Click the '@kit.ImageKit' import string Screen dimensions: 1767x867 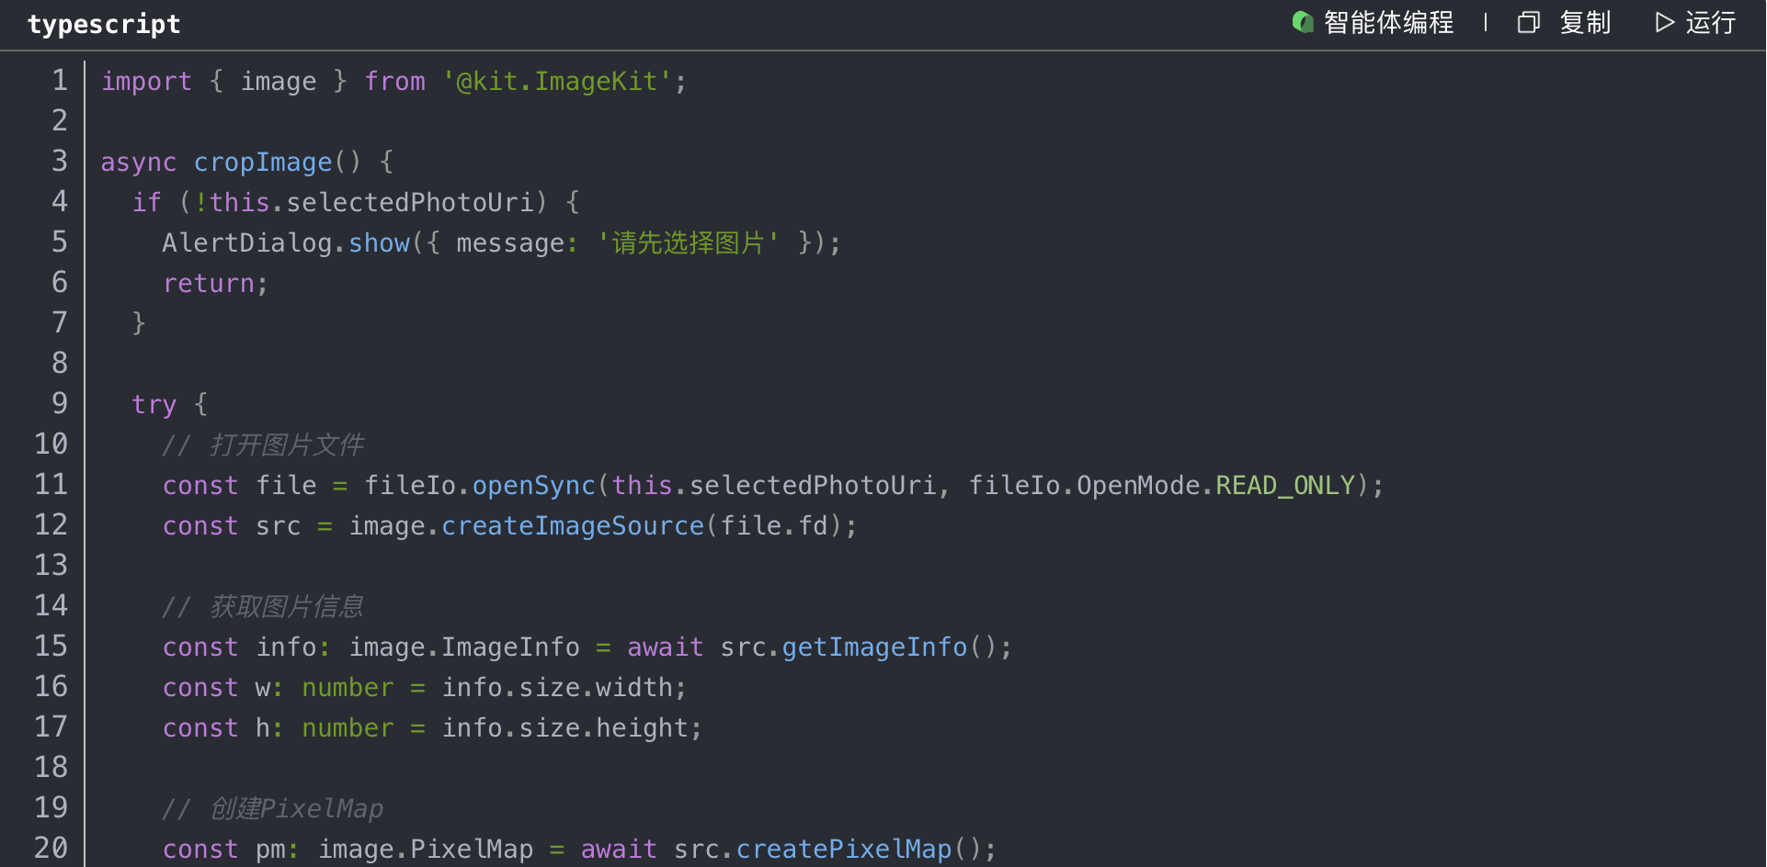(557, 82)
